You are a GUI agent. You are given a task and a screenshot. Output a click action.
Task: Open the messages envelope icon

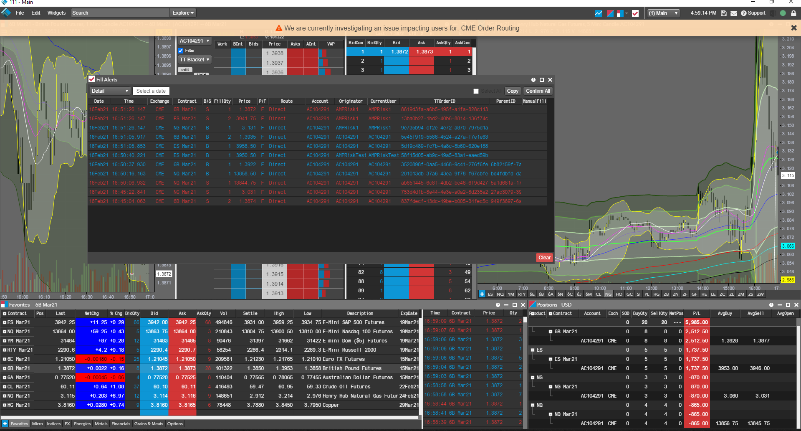(734, 13)
